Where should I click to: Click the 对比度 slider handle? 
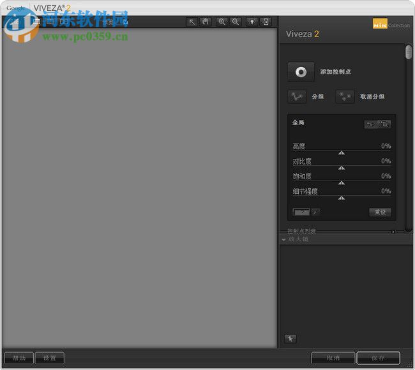tap(342, 168)
